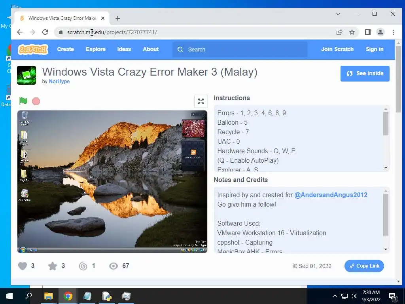This screenshot has width=405, height=304.
Task: Open Windows taskbar search
Action: [28, 296]
